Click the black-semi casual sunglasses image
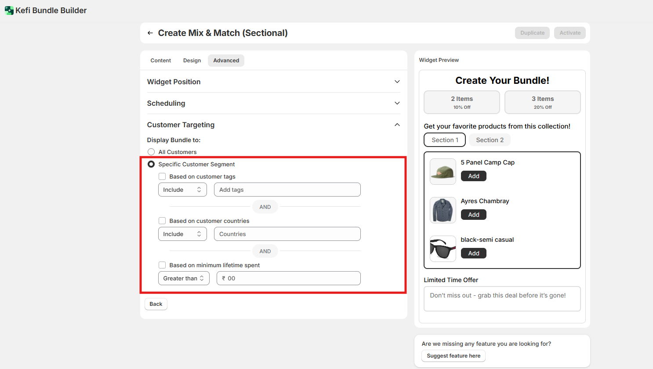Viewport: 653px width, 369px height. pos(443,249)
